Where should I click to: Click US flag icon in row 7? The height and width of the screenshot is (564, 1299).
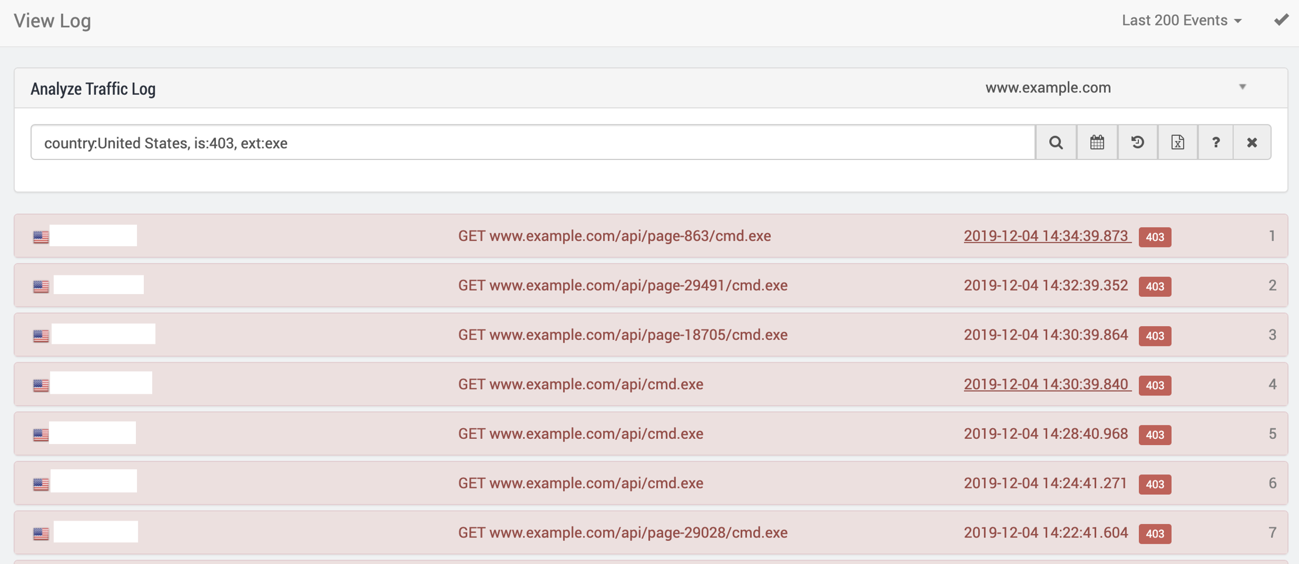pyautogui.click(x=41, y=534)
